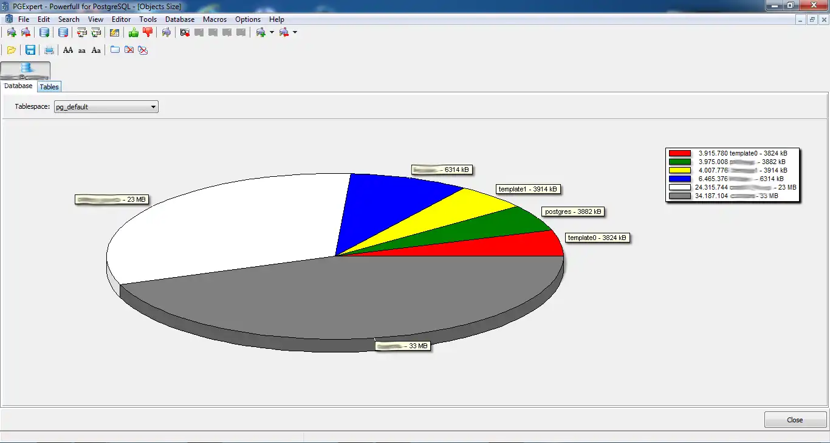Open the Database menu
The width and height of the screenshot is (830, 443).
click(180, 19)
